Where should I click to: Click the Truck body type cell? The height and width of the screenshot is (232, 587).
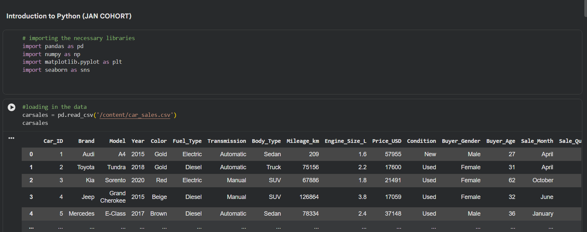tap(274, 167)
